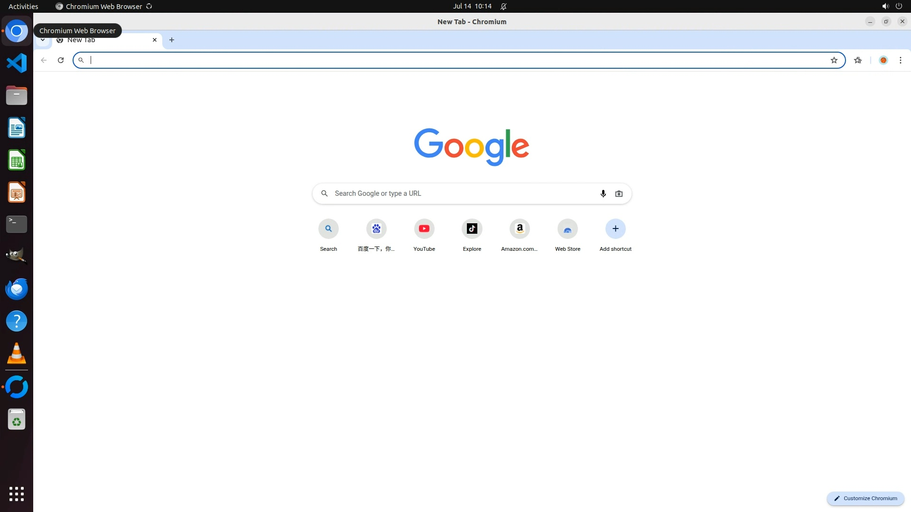The height and width of the screenshot is (512, 911).
Task: Open the bookmarks list icon in toolbar
Action: [858, 60]
